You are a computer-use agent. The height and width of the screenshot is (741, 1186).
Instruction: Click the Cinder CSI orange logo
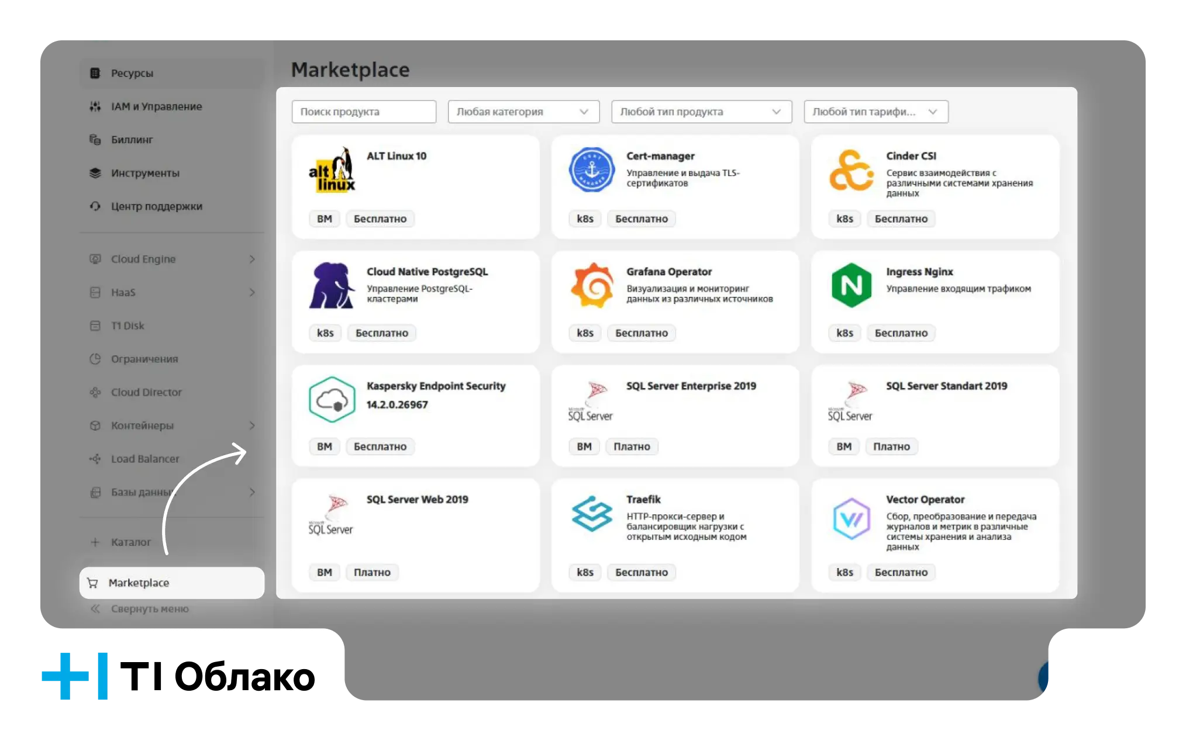pos(851,170)
